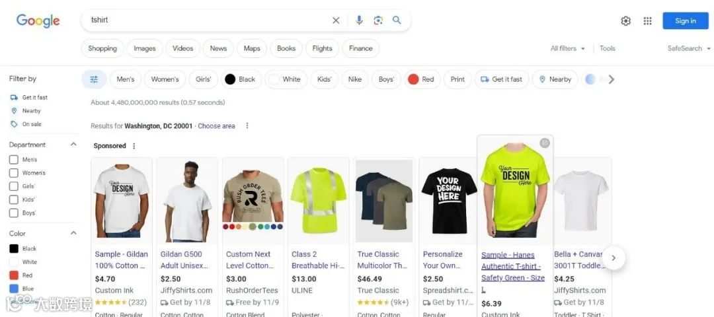Open the SafeSearch dropdown
Screen dimensions: 714x317
tap(689, 48)
